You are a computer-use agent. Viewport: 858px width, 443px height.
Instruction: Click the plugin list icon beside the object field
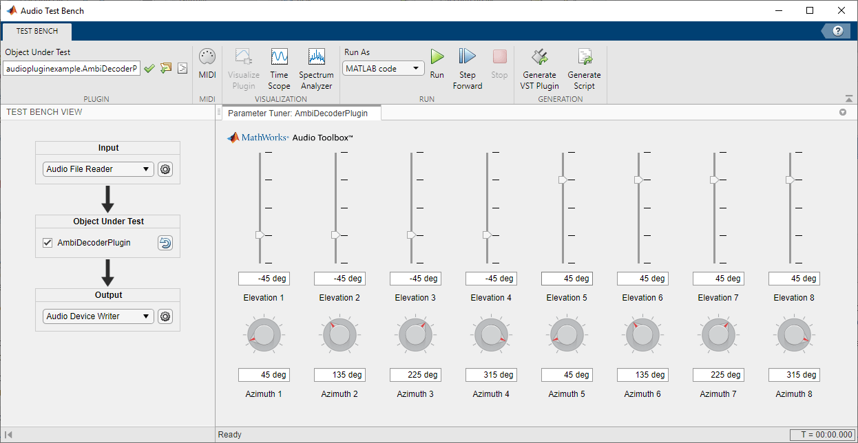[x=182, y=68]
